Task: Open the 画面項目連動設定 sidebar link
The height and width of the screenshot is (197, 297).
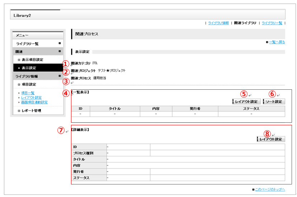Action: point(34,102)
